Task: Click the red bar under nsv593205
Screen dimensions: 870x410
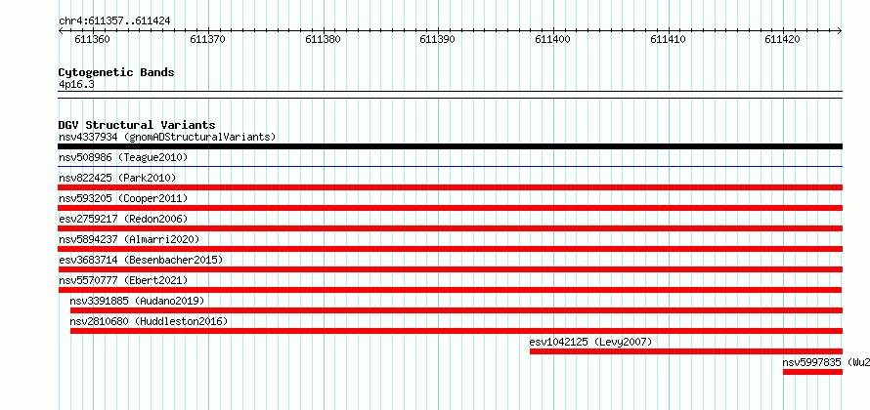Action: coord(450,208)
